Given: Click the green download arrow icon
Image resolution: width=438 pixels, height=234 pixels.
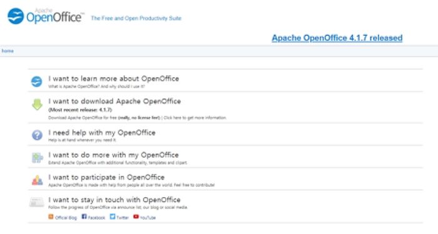Looking at the screenshot, I should coord(37,104).
